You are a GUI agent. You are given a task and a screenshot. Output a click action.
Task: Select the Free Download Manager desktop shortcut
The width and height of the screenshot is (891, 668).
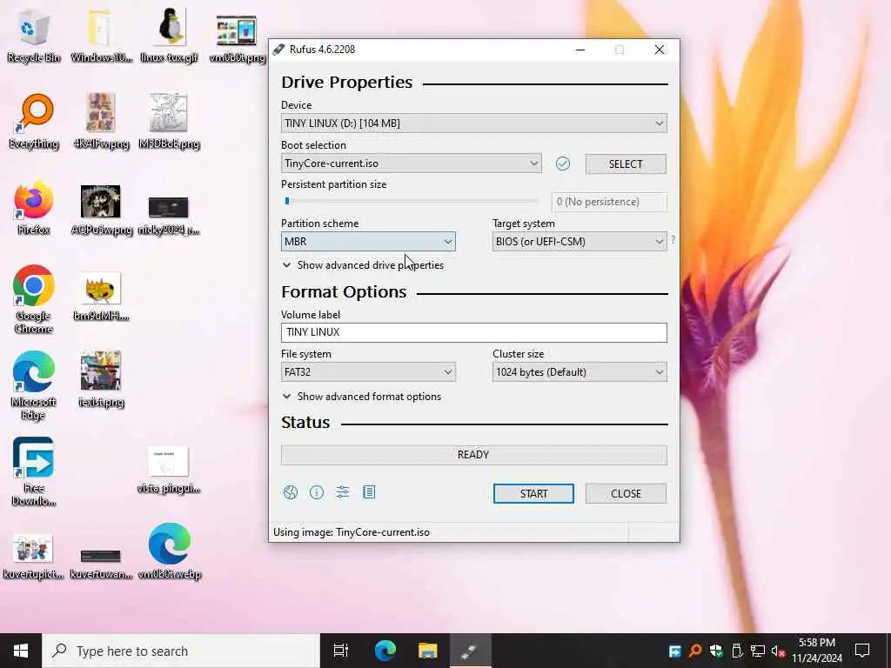click(34, 472)
